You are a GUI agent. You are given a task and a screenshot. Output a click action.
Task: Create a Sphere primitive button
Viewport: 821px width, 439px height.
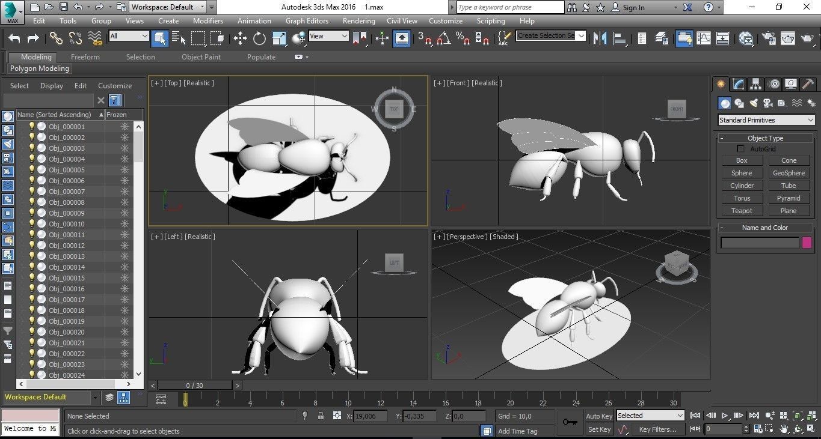point(742,173)
